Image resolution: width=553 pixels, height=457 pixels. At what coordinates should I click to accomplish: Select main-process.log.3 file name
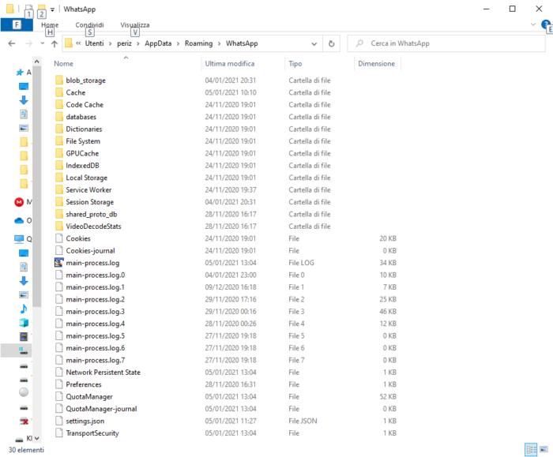(x=96, y=312)
